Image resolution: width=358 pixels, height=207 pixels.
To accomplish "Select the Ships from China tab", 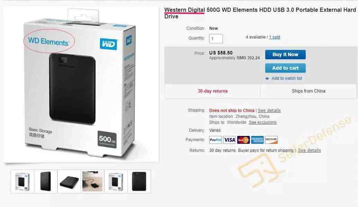I will point(308,91).
